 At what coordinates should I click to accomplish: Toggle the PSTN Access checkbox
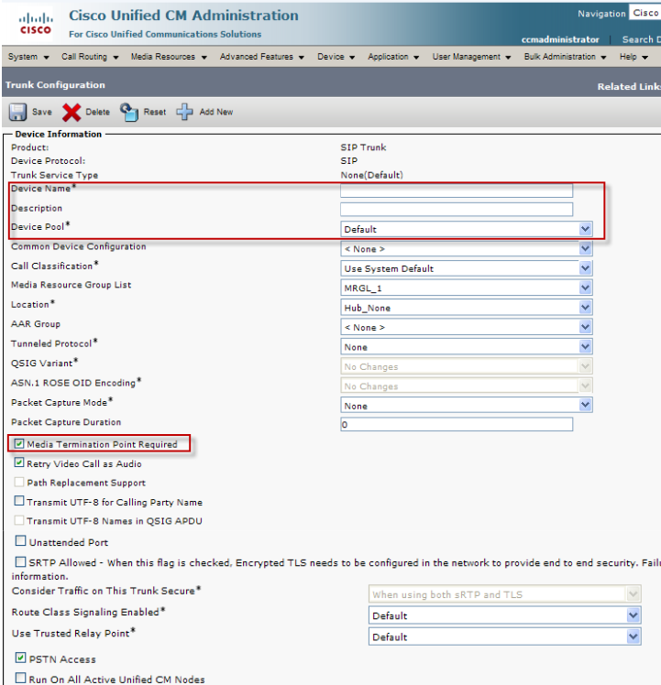[x=20, y=658]
